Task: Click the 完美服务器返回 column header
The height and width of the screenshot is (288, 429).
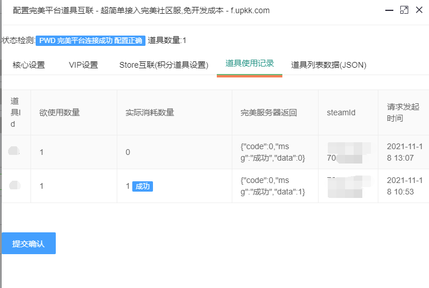Action: [269, 112]
